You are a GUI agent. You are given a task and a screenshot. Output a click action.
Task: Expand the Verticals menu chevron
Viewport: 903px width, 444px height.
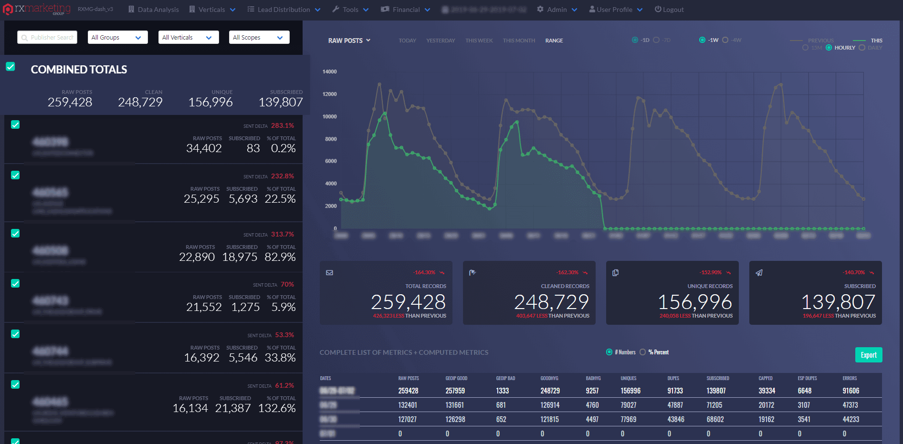point(232,10)
